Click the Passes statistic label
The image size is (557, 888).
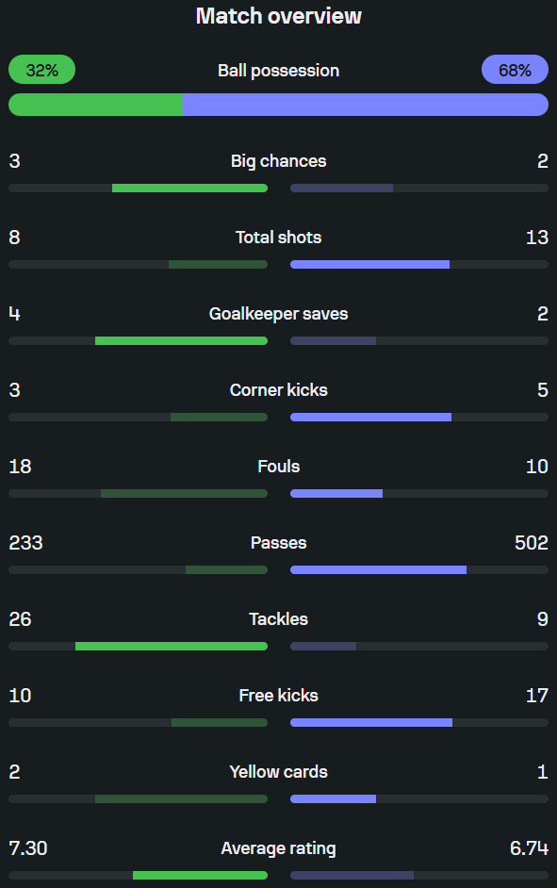tap(279, 543)
